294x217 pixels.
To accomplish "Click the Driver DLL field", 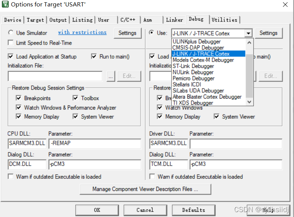I will [x=169, y=144].
